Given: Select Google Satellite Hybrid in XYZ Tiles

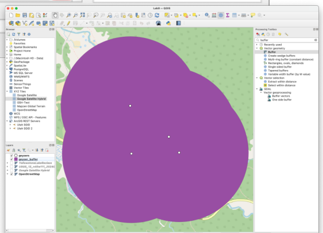Looking at the screenshot, I should (x=31, y=99).
